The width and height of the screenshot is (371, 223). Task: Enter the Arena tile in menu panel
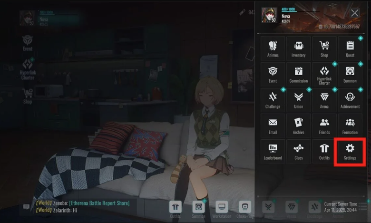[324, 100]
